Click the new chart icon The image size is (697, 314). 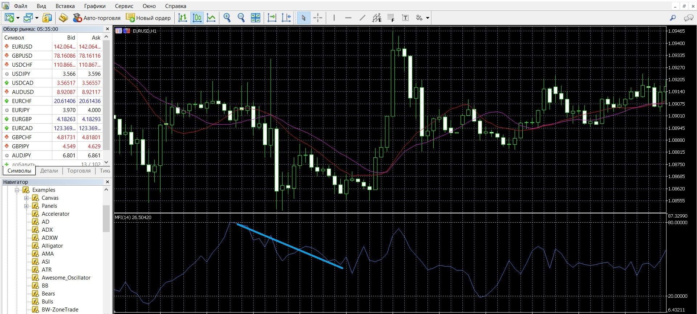click(9, 17)
